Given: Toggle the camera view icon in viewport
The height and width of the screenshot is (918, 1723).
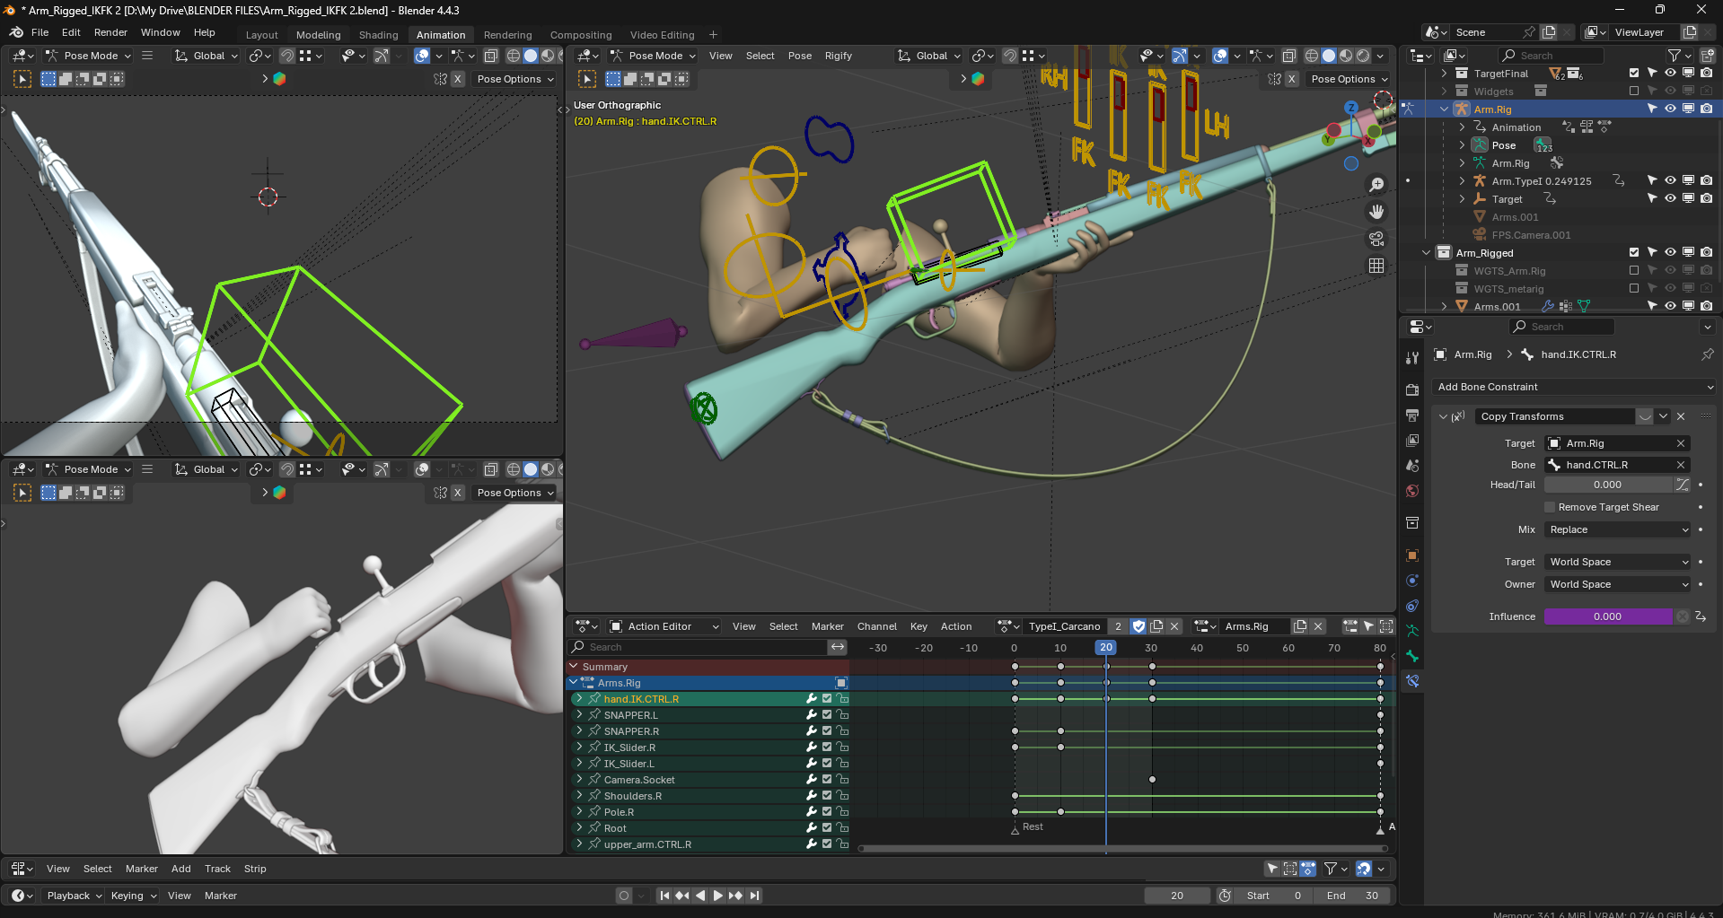Looking at the screenshot, I should 1376,239.
